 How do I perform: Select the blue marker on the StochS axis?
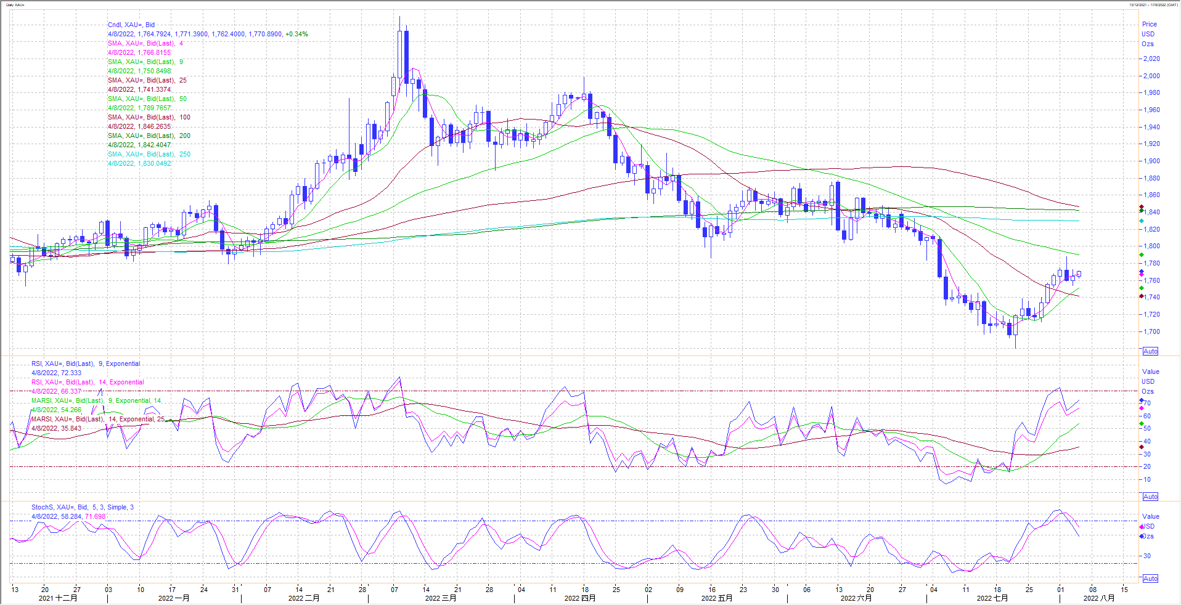point(1142,536)
